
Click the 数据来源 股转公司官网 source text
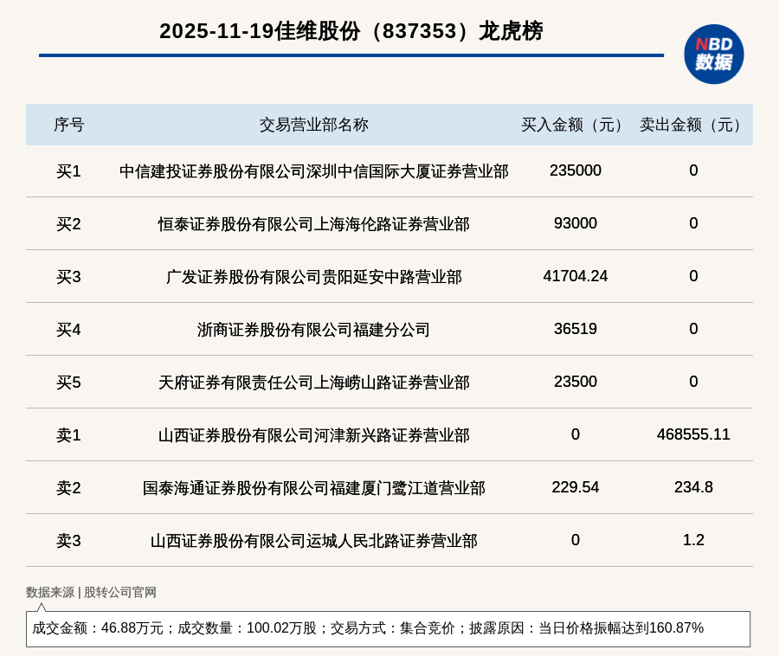pyautogui.click(x=91, y=592)
